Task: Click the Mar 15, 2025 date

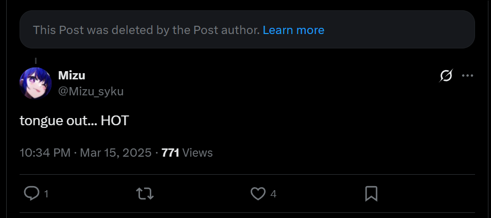Action: (116, 153)
